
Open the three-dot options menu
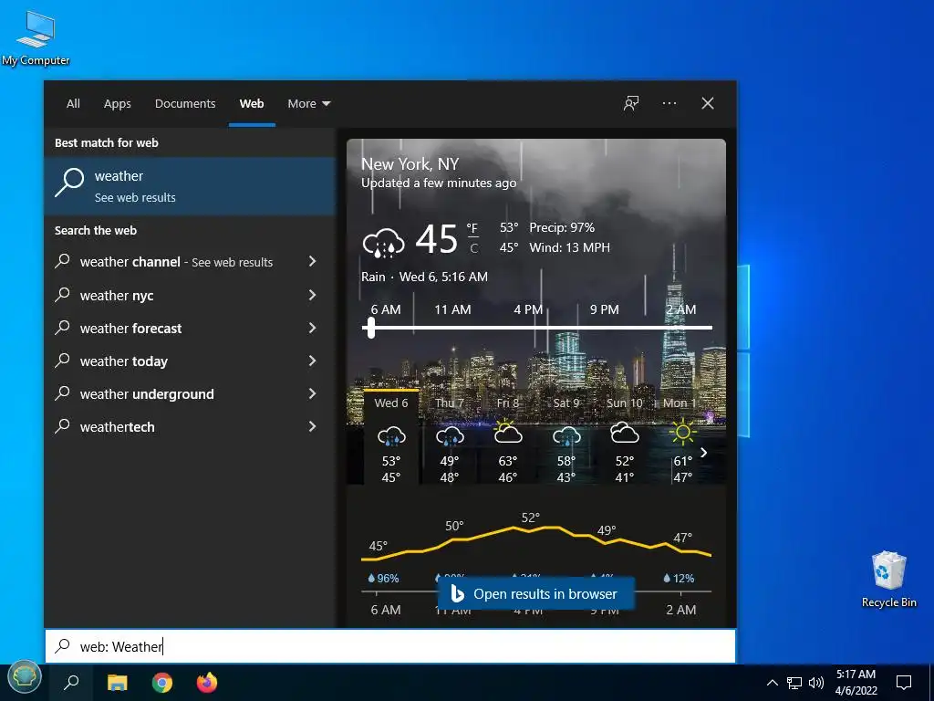(x=669, y=103)
